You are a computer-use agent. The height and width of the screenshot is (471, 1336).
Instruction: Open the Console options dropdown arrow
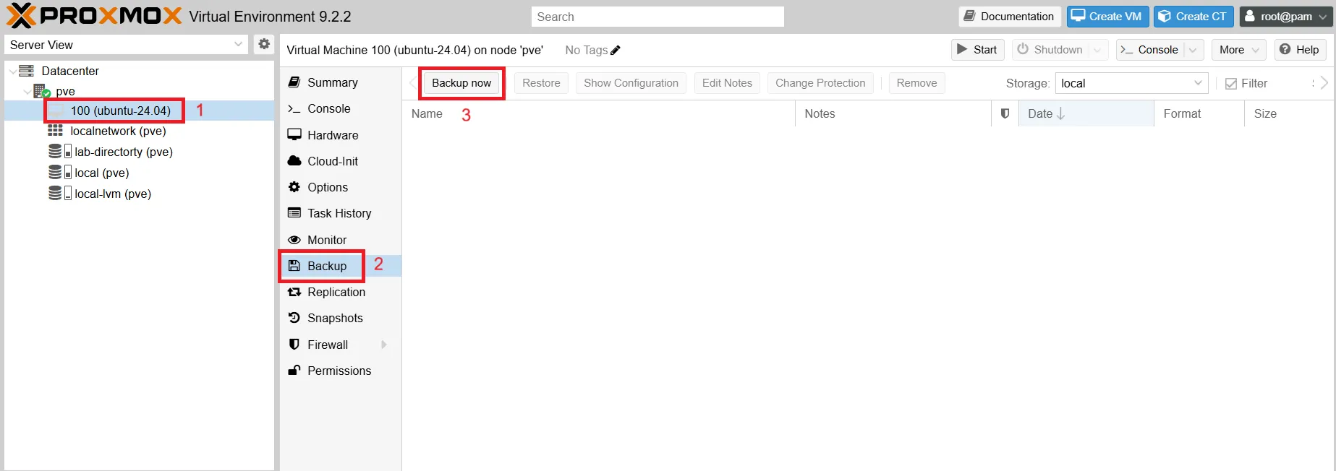[1193, 50]
